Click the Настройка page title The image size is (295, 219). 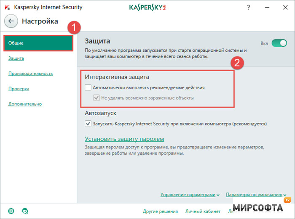[x=40, y=21]
